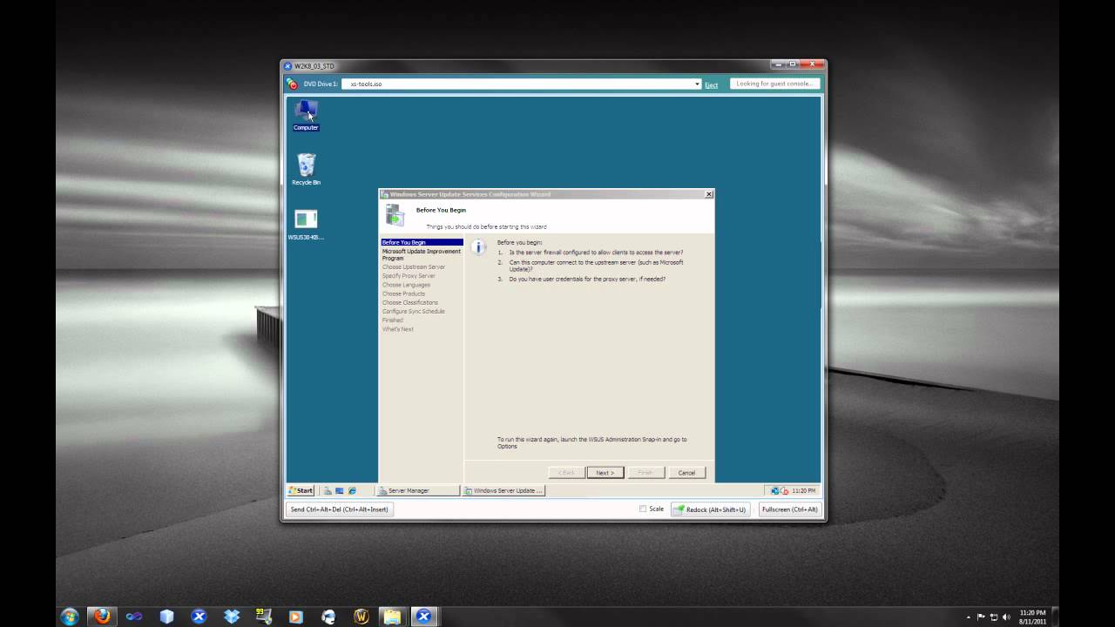Click the Action Center flag in the host tray

[981, 617]
